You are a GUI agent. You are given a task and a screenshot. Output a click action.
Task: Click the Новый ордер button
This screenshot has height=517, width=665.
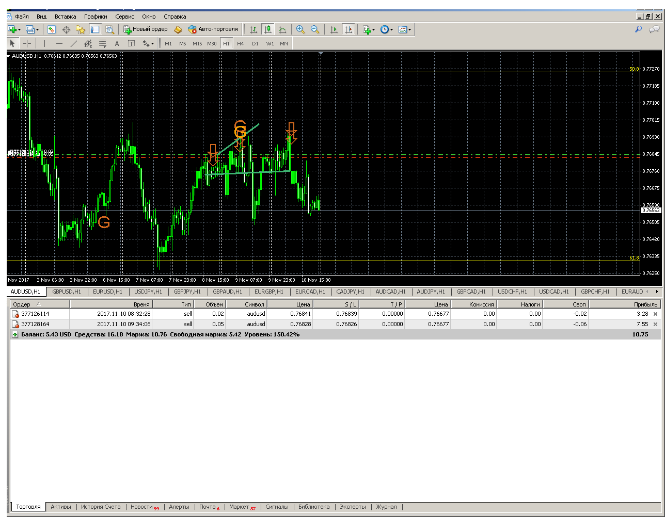pyautogui.click(x=145, y=29)
